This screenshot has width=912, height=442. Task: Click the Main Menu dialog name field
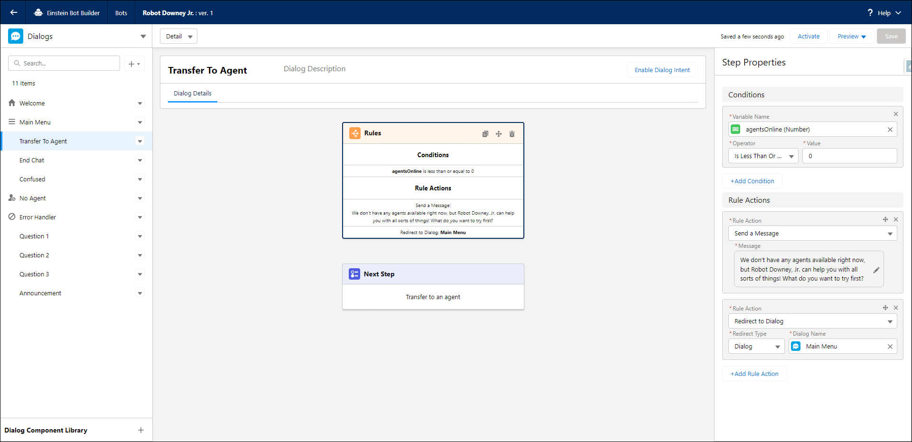coord(843,346)
